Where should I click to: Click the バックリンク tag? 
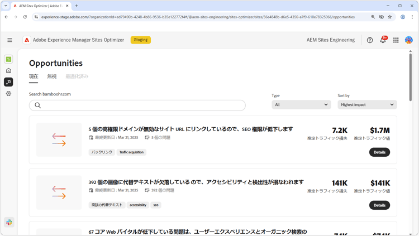point(102,152)
